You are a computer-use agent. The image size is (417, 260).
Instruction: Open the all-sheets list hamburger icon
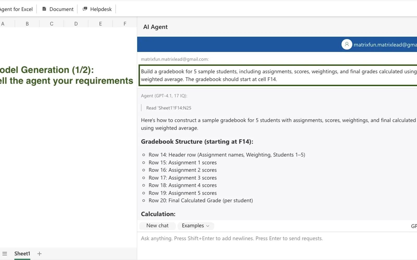[5, 254]
